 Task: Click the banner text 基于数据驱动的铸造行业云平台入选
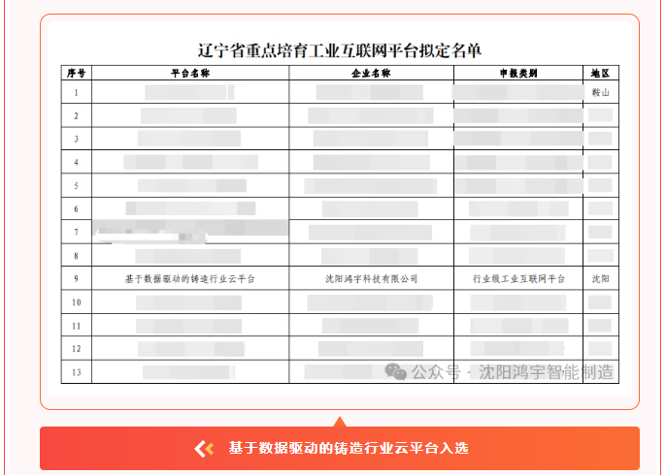(349, 448)
